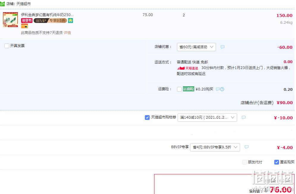Click the ¥0.20购买 label

coord(204,89)
